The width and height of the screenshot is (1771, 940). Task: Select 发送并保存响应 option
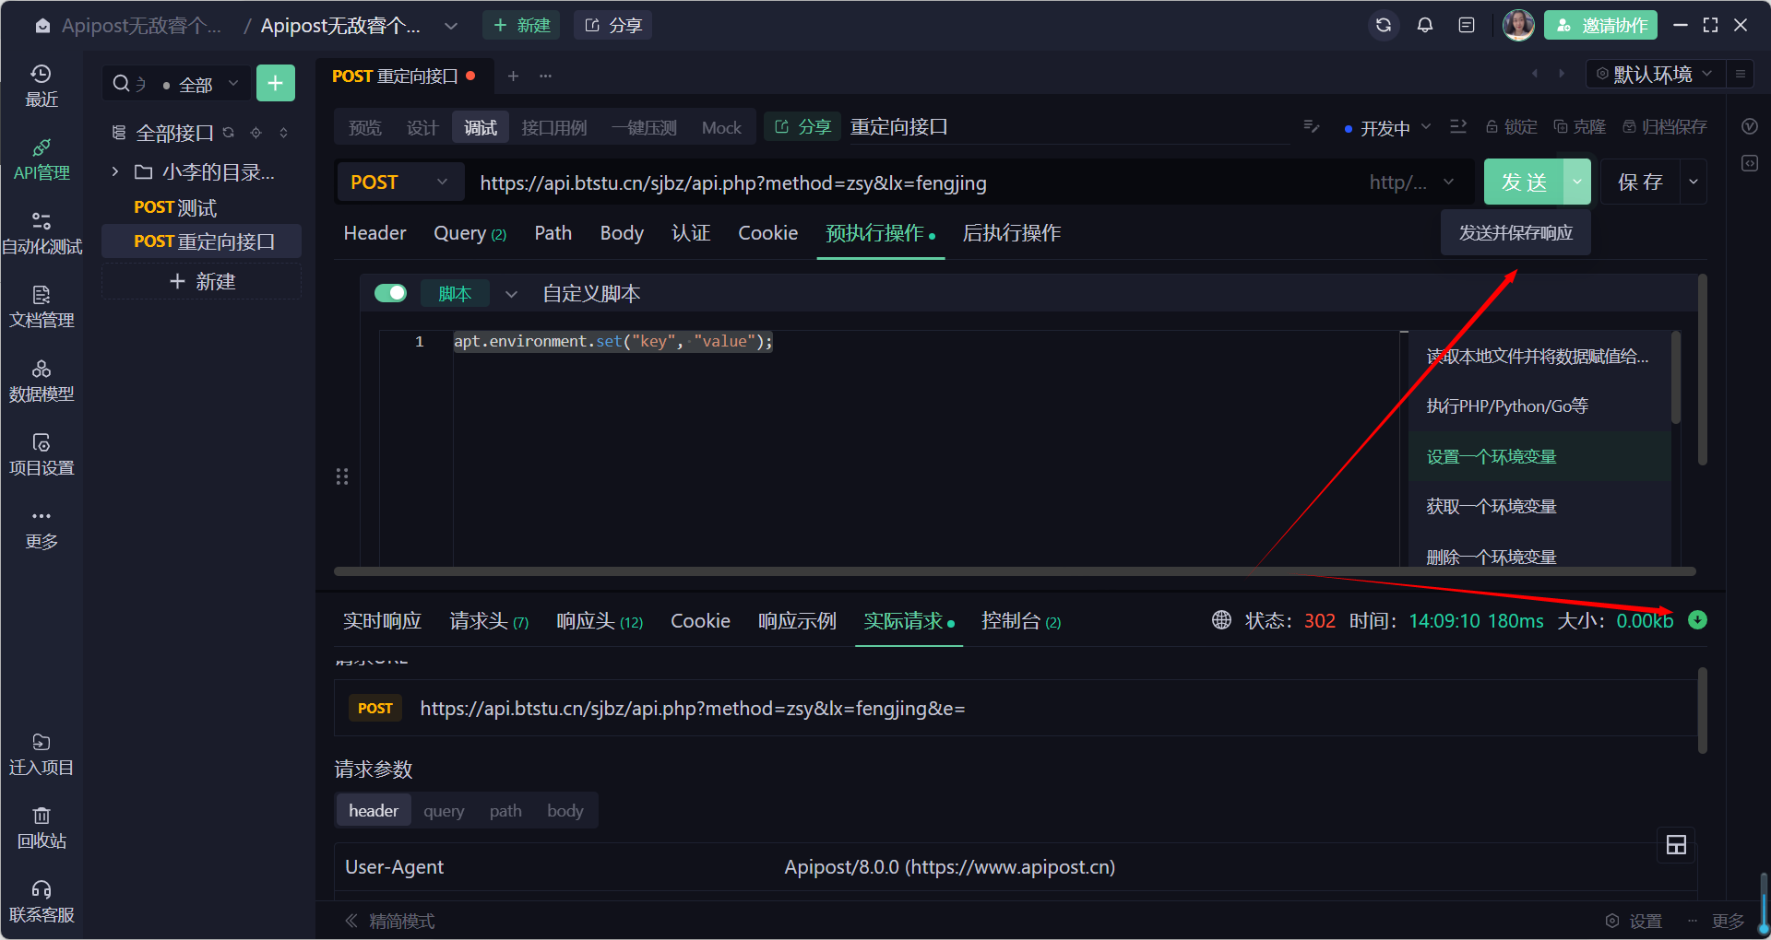[x=1515, y=233]
